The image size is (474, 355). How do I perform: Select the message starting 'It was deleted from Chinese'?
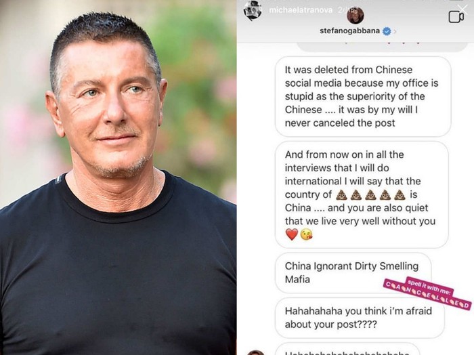click(x=363, y=96)
